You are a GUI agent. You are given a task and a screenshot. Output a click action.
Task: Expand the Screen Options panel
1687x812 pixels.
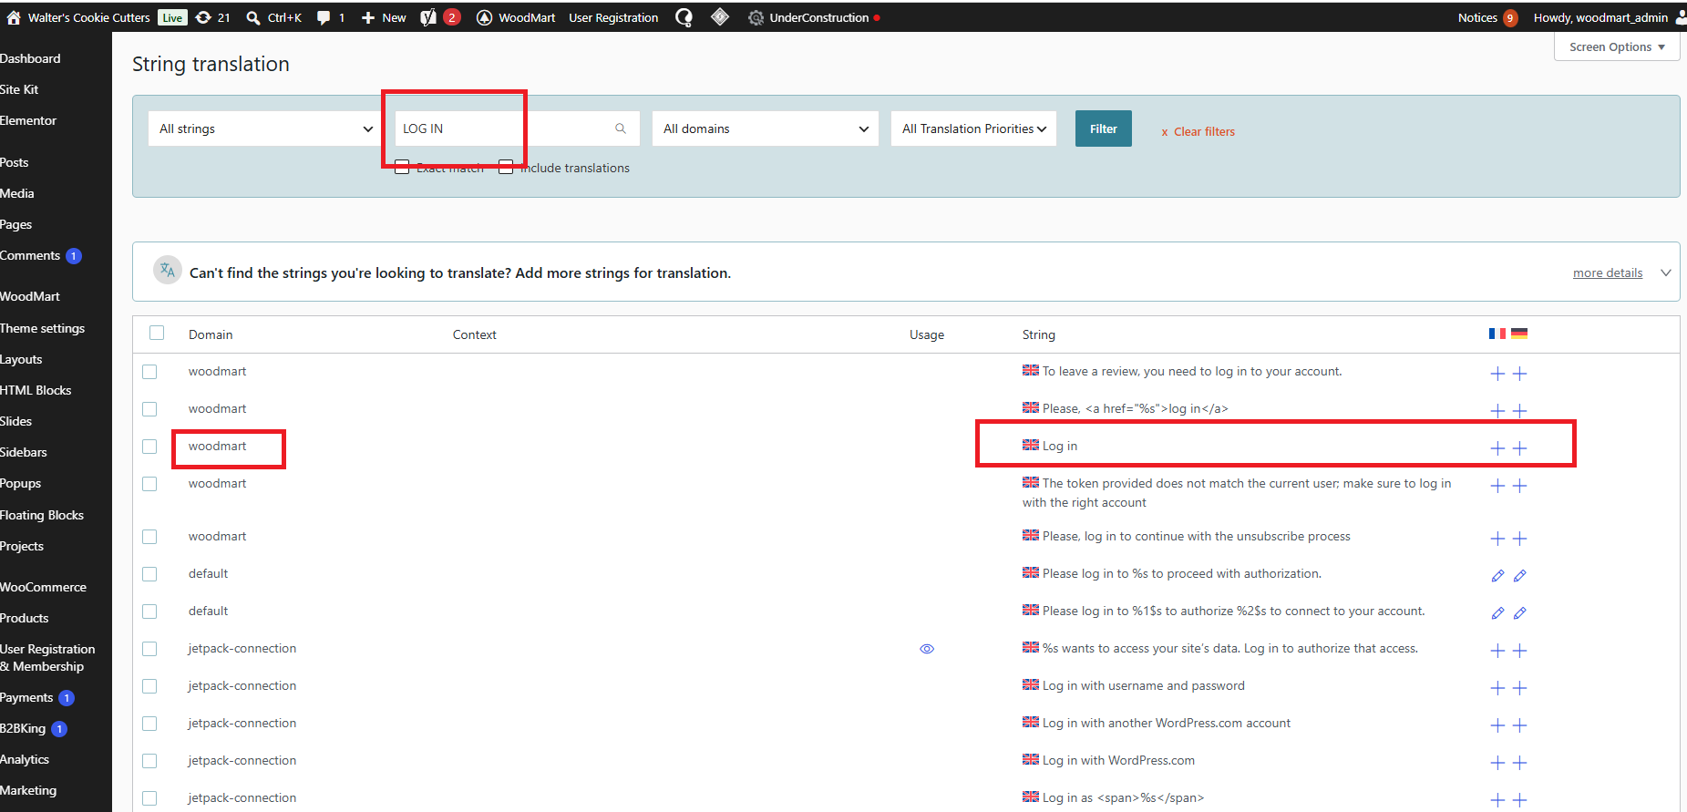click(1617, 46)
